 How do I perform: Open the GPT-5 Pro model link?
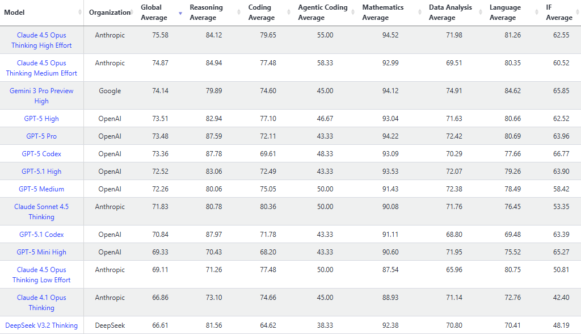(41, 136)
